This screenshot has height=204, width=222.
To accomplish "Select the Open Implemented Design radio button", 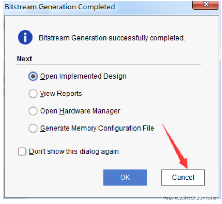I will (x=33, y=76).
